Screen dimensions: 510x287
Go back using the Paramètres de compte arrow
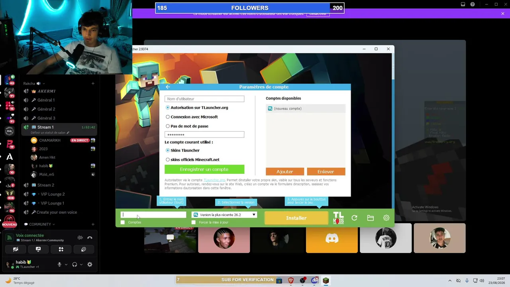click(x=168, y=87)
